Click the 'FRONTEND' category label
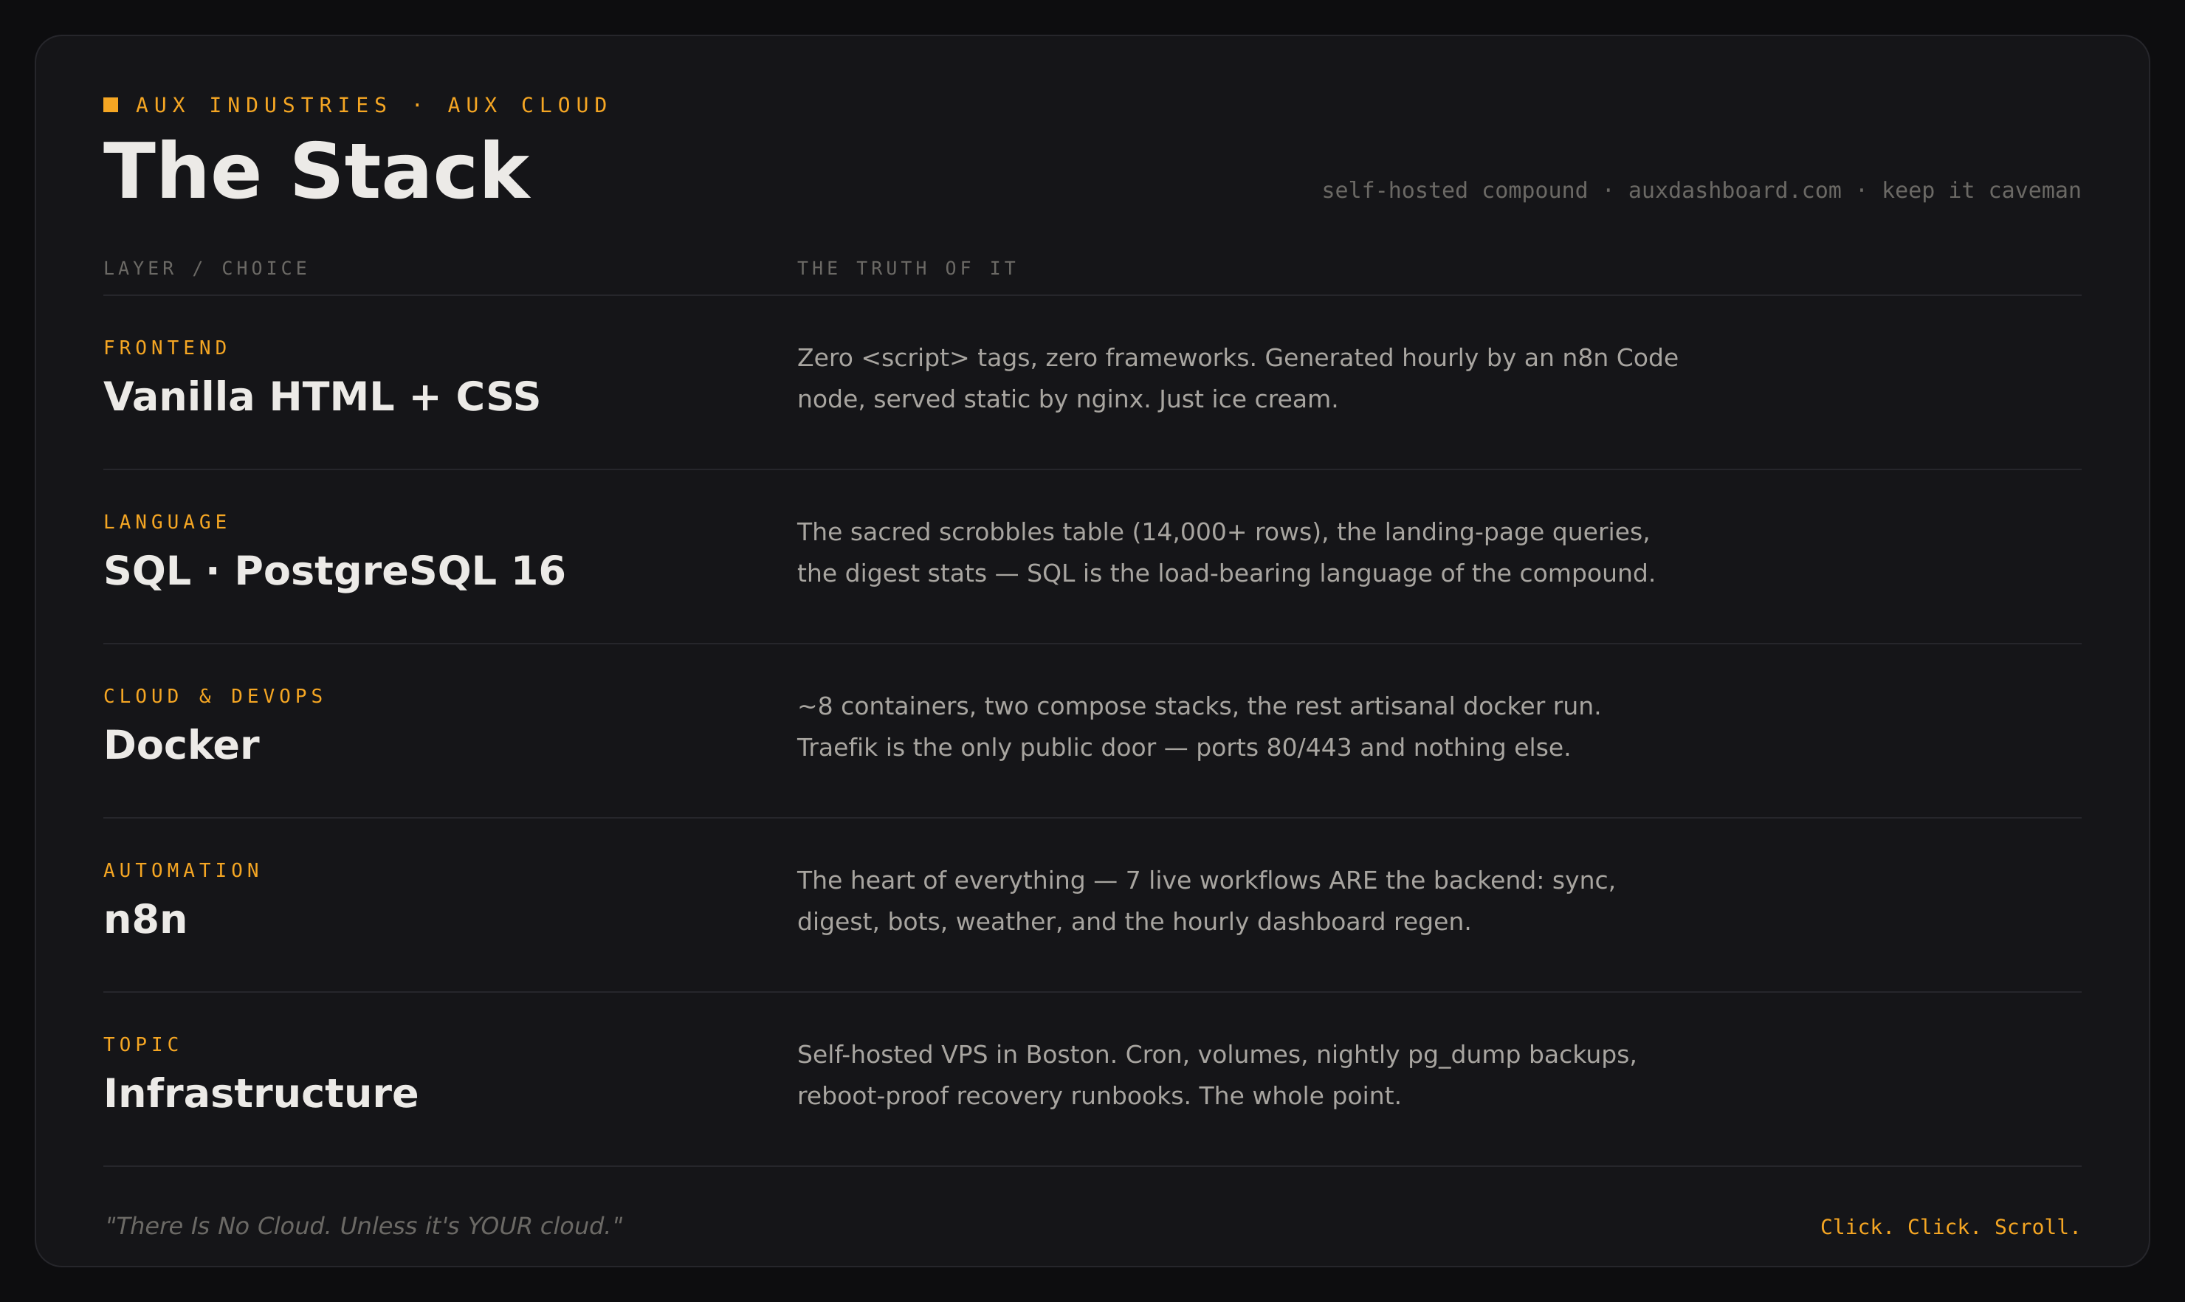The image size is (2185, 1302). (167, 348)
